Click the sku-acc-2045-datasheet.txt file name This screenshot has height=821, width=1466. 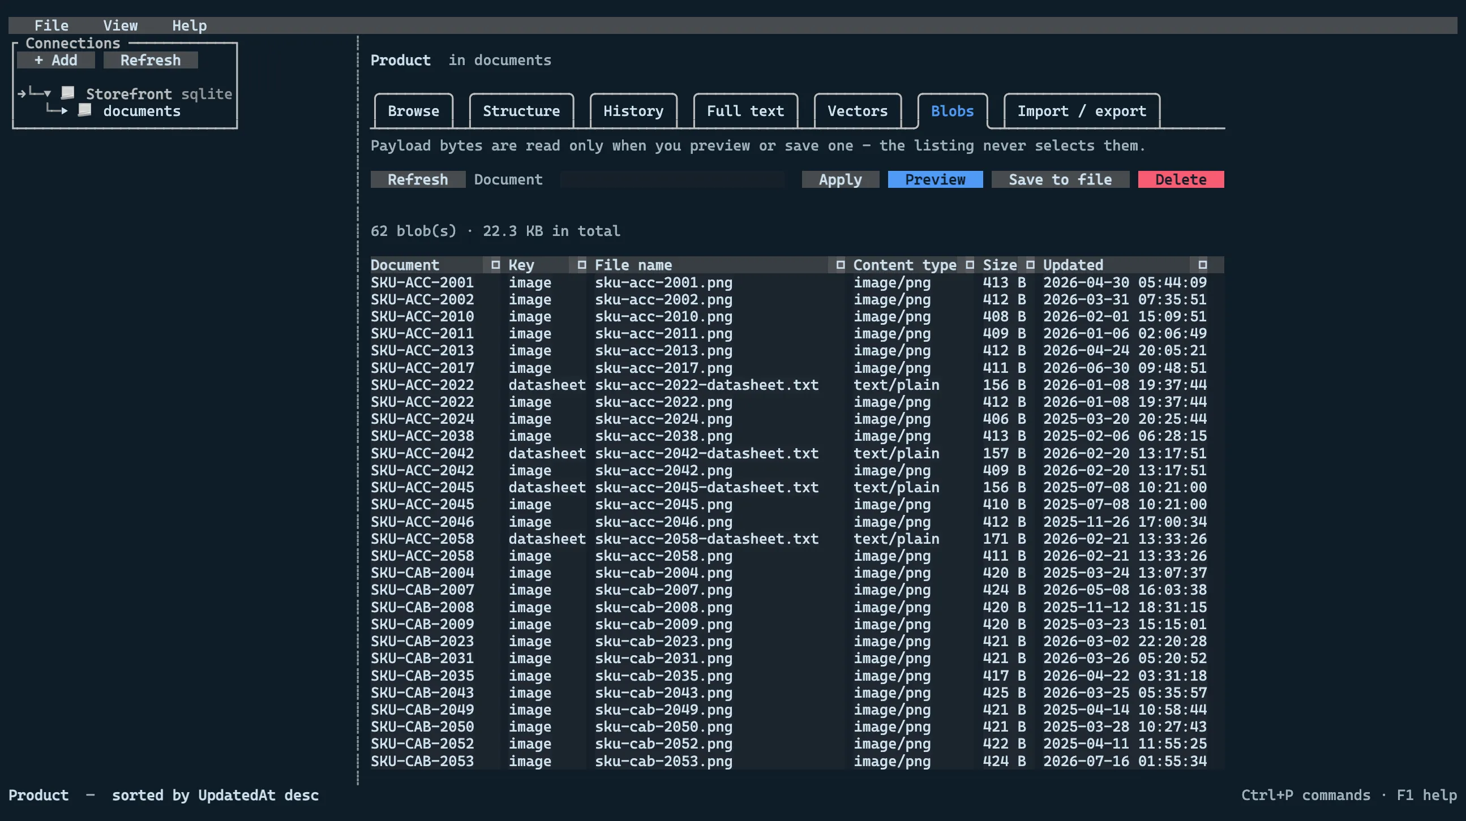click(x=707, y=487)
